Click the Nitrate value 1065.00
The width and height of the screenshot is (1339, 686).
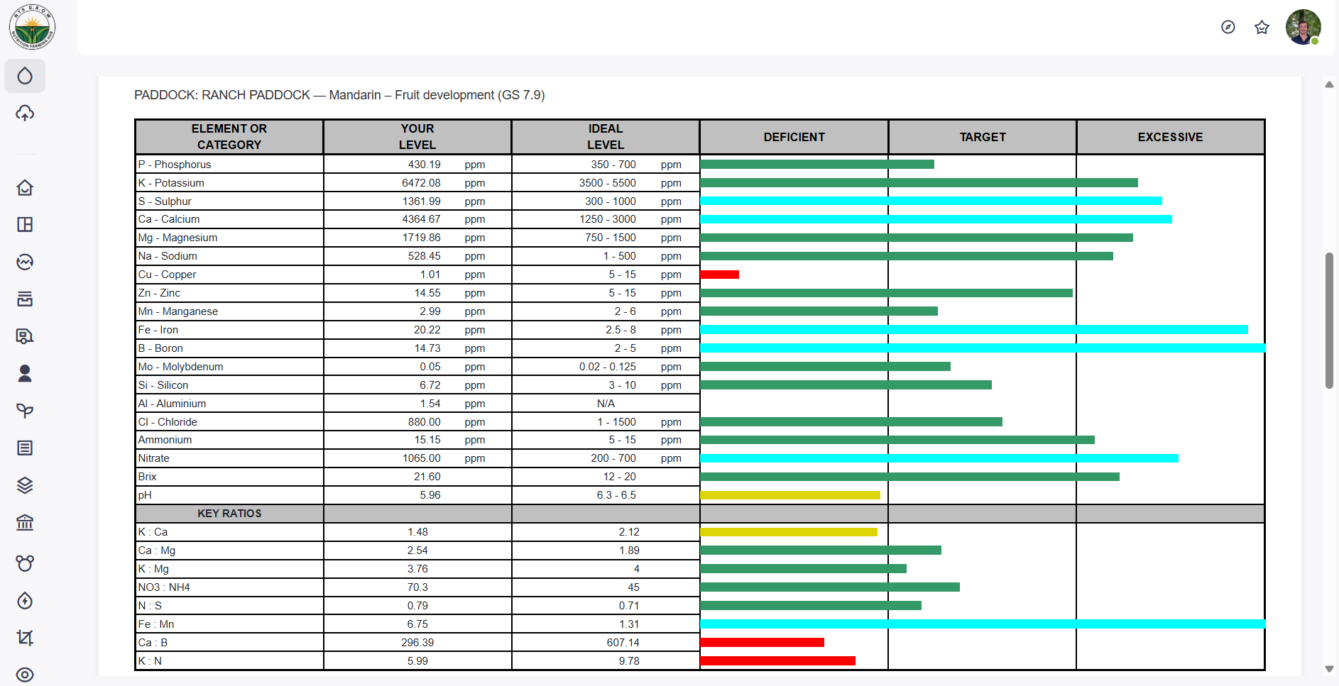point(422,458)
